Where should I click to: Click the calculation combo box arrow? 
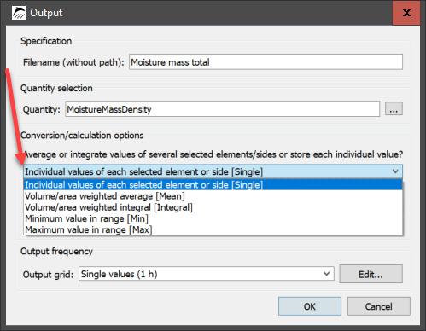[395, 171]
